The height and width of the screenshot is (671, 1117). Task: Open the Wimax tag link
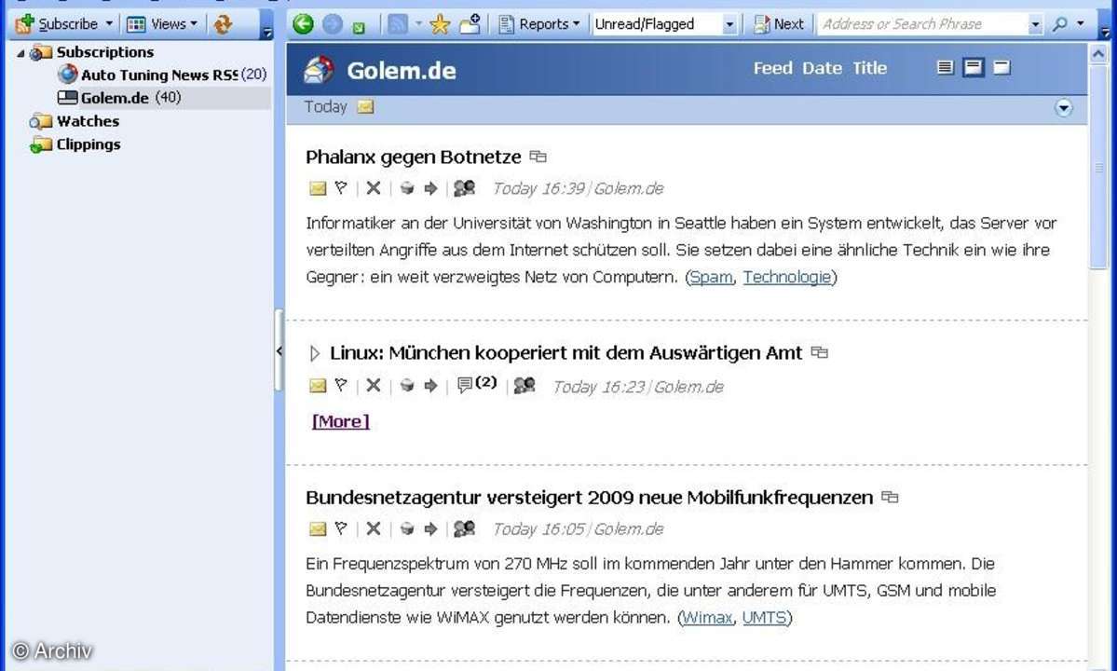(x=707, y=618)
